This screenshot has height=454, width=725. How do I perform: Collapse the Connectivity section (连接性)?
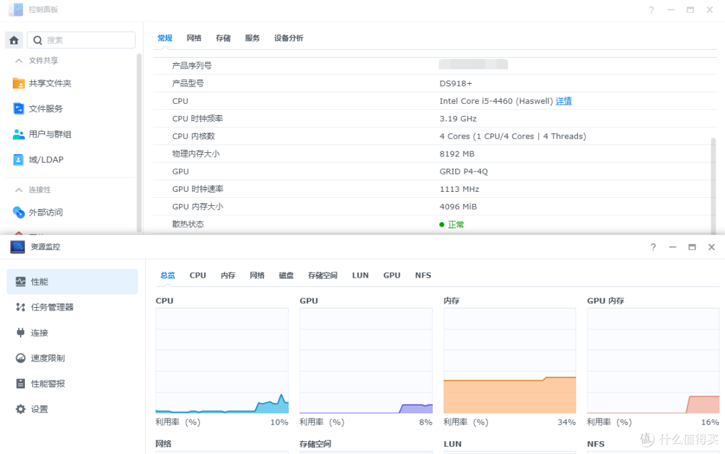click(19, 190)
